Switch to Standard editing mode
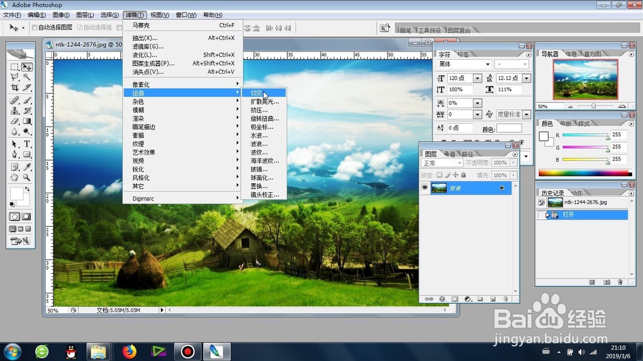 [14, 216]
